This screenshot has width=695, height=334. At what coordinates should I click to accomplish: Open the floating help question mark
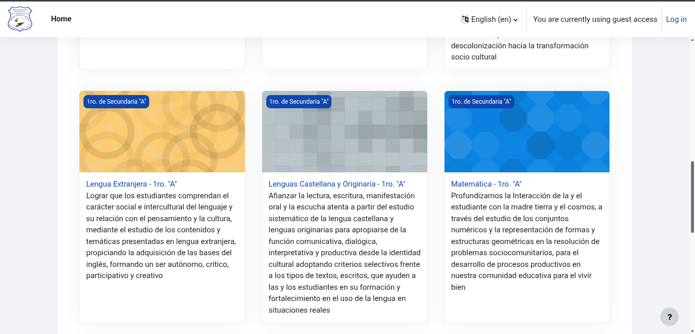click(x=670, y=317)
